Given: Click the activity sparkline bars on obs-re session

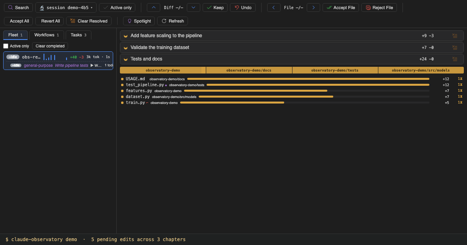Looking at the screenshot, I should (55, 57).
